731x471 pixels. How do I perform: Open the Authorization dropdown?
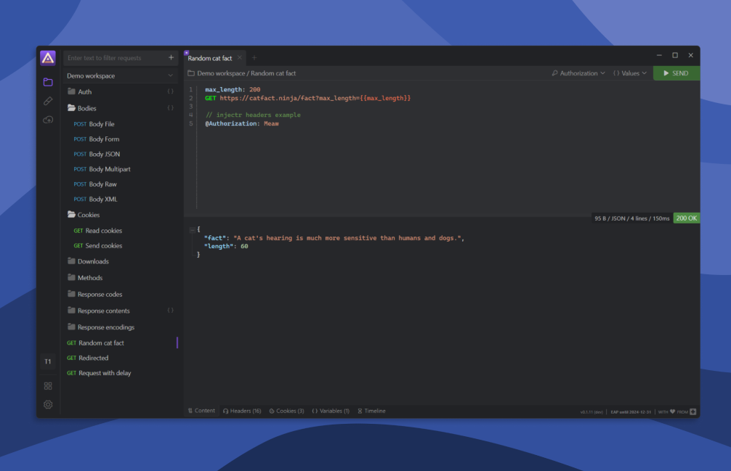578,73
